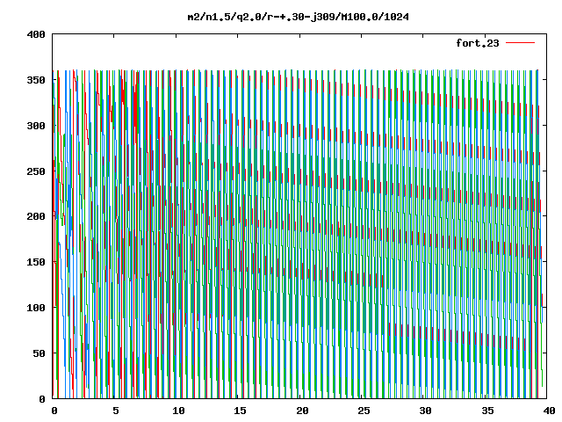Click the fort.23 legend label
Viewport: 562px width, 422px height.
pos(478,43)
